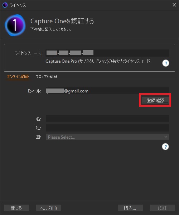Click the 閉じる button
The width and height of the screenshot is (179, 215).
16,208
